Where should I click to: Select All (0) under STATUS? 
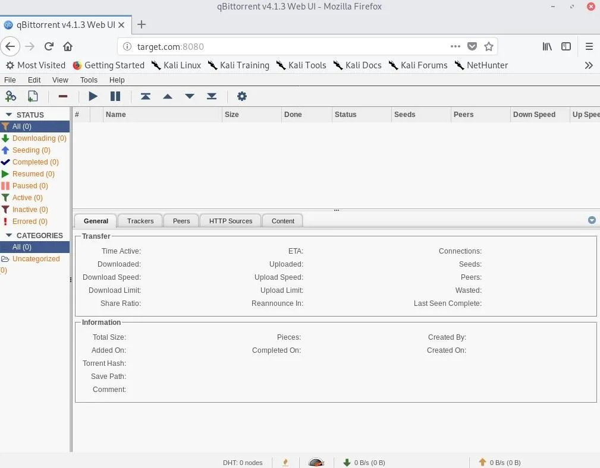[x=35, y=127]
